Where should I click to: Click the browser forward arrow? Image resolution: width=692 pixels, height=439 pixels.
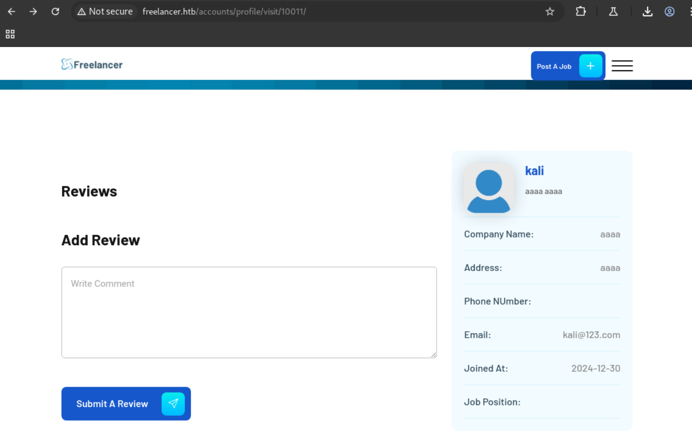(x=33, y=11)
